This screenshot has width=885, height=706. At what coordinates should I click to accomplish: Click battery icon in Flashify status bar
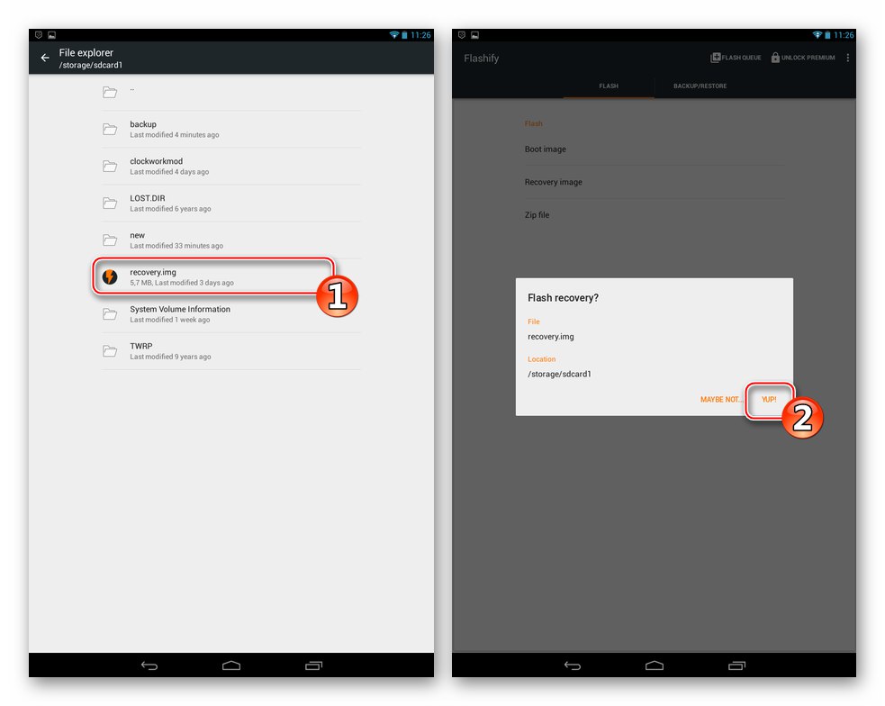[827, 35]
